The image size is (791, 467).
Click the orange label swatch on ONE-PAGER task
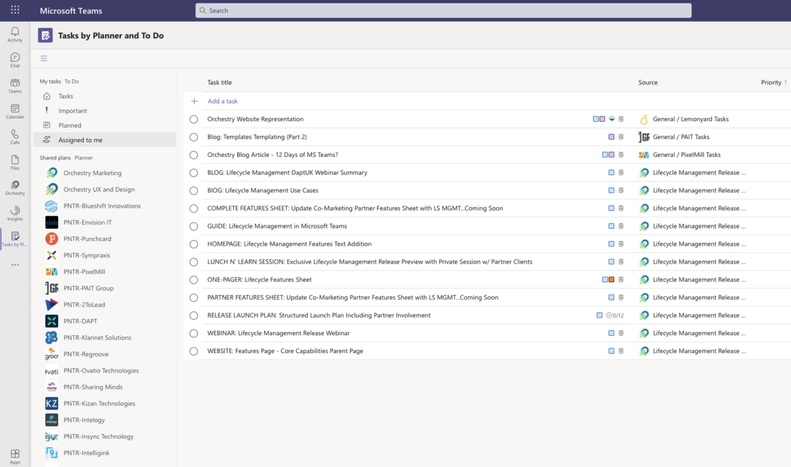[x=612, y=279]
